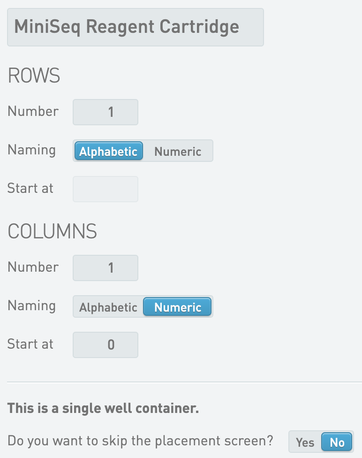Click the empty Rows Start at field
This screenshot has height=458, width=362.
(106, 189)
